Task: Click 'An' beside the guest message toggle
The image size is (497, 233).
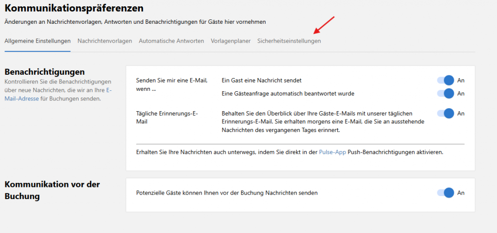Action: pyautogui.click(x=461, y=80)
